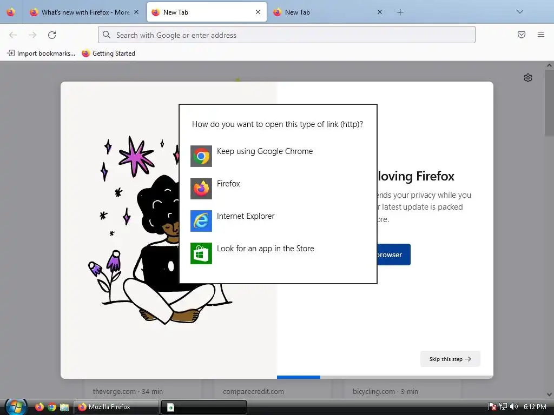Viewport: 554px width, 415px height.
Task: Open theverge.com story card
Action: (x=143, y=389)
